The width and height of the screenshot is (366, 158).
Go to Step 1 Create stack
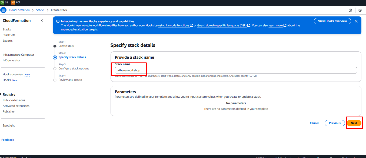(x=66, y=46)
